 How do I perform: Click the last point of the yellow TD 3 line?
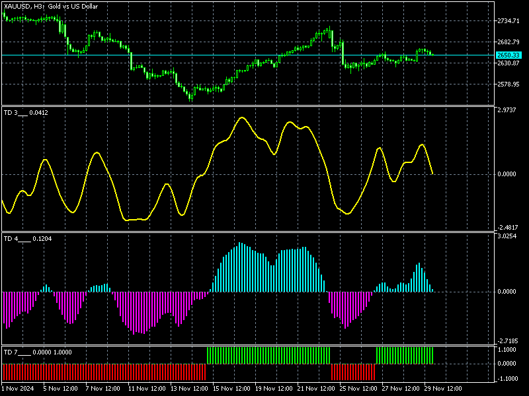pos(432,174)
